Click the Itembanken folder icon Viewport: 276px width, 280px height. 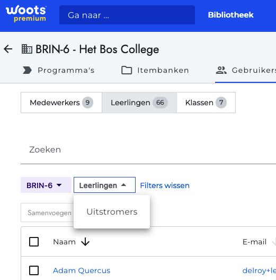(127, 70)
